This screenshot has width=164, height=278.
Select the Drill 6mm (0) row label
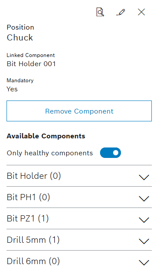[33, 261]
